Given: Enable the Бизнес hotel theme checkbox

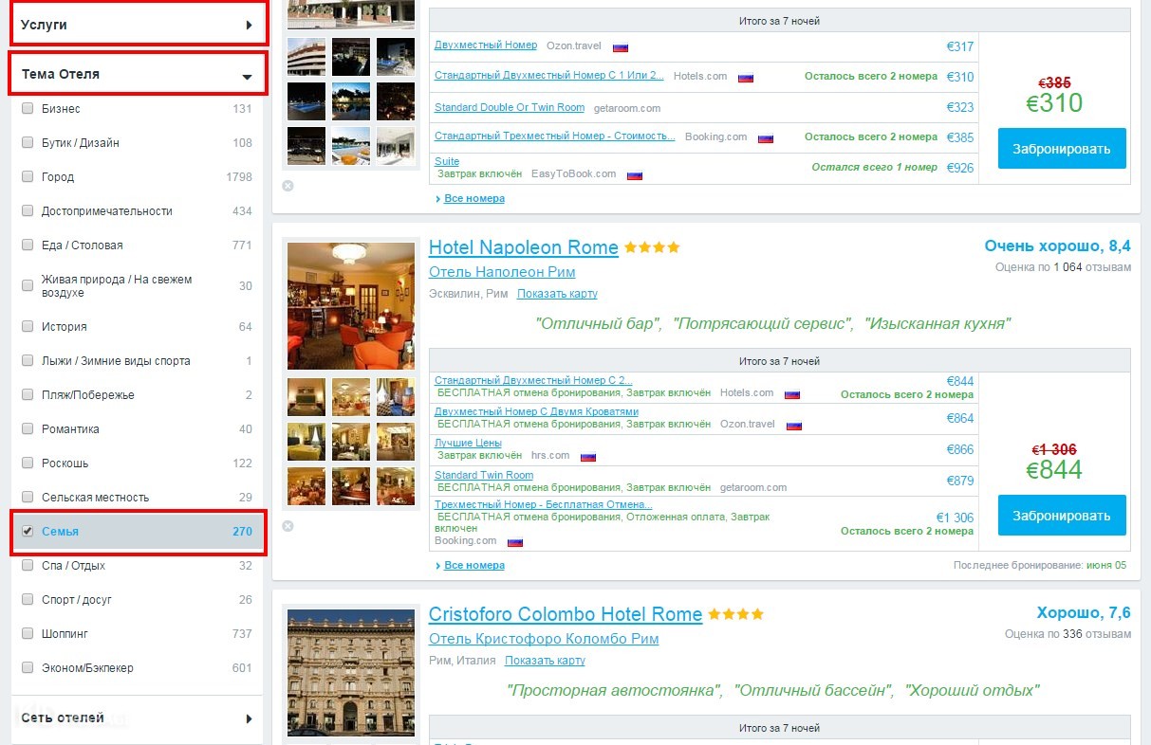Looking at the screenshot, I should pyautogui.click(x=28, y=109).
